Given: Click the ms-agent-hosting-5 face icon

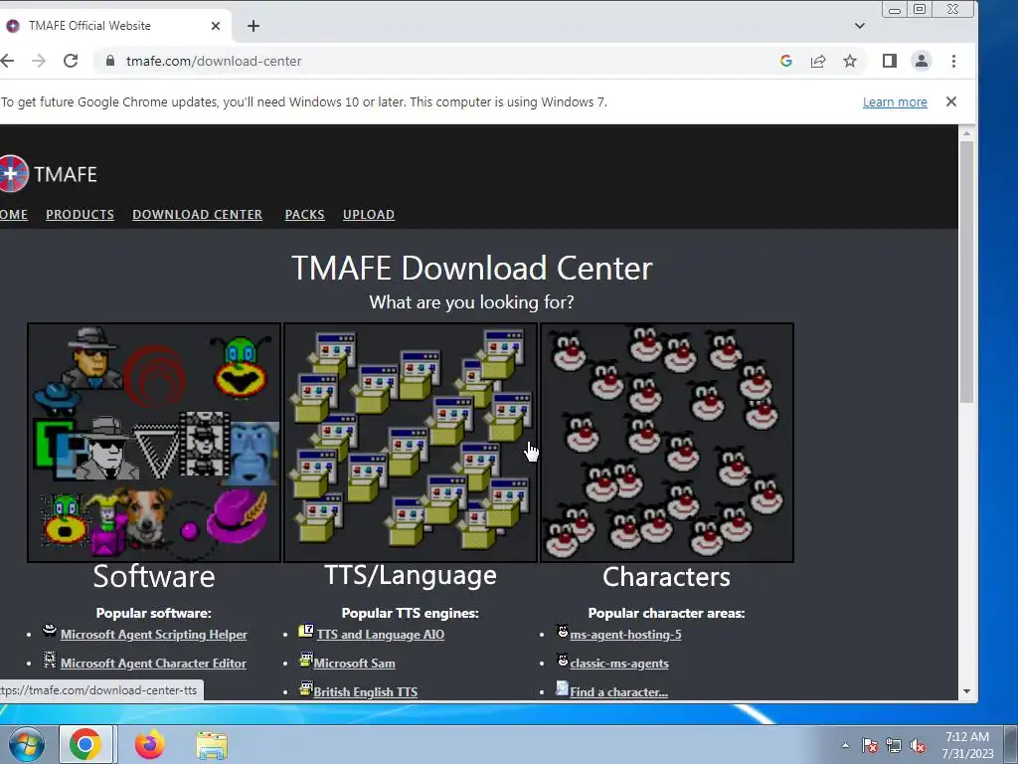Looking at the screenshot, I should (563, 631).
